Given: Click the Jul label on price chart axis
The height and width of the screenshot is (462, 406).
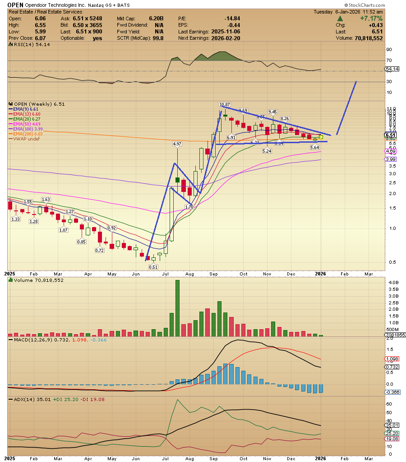Looking at the screenshot, I should (165, 274).
